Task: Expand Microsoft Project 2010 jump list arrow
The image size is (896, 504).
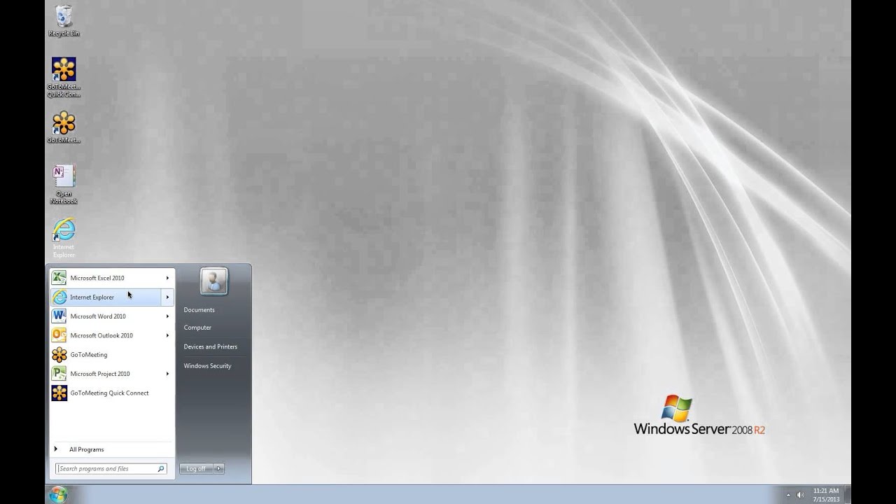Action: click(167, 374)
